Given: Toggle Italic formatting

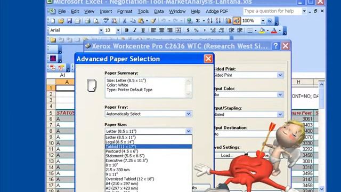Looking at the screenshot, I should pyautogui.click(x=135, y=30).
